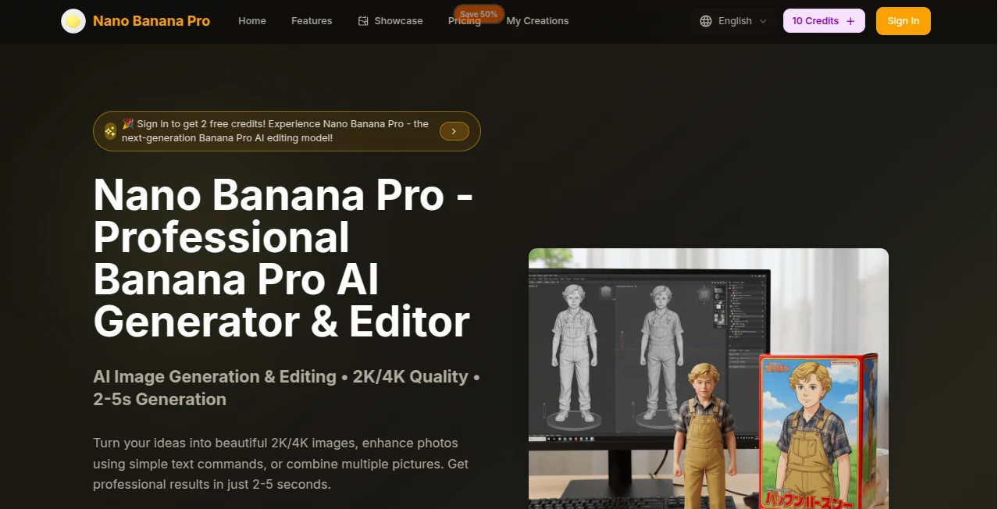998x509 pixels.
Task: Expand language options via the chevron
Action: click(x=761, y=21)
